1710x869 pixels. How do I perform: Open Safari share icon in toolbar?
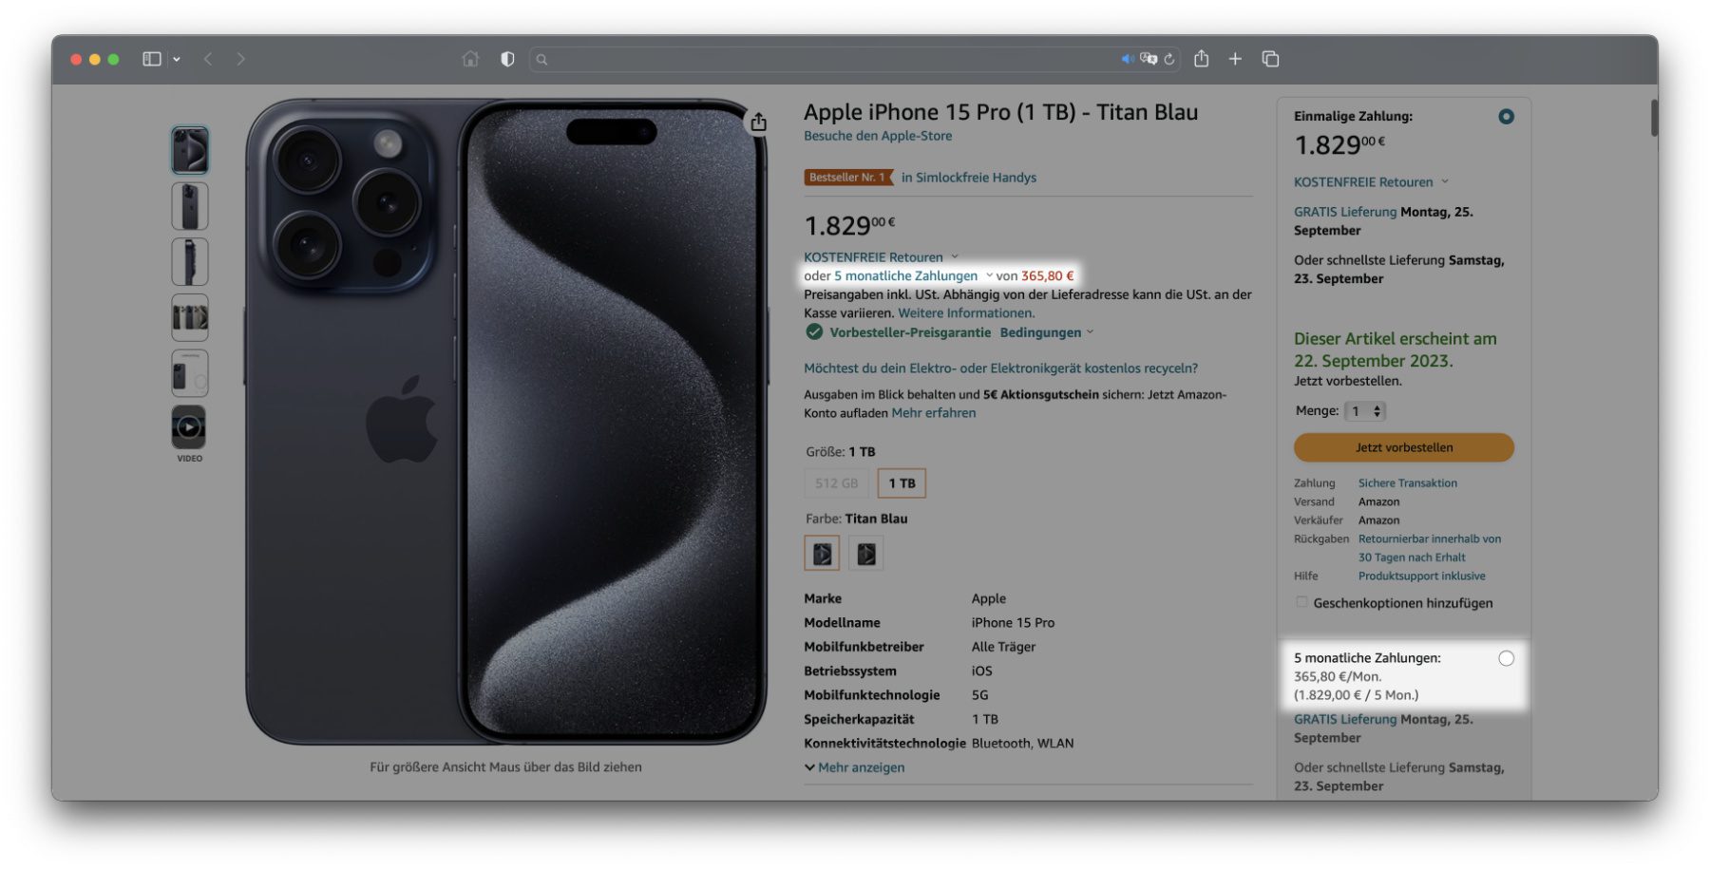1202,58
